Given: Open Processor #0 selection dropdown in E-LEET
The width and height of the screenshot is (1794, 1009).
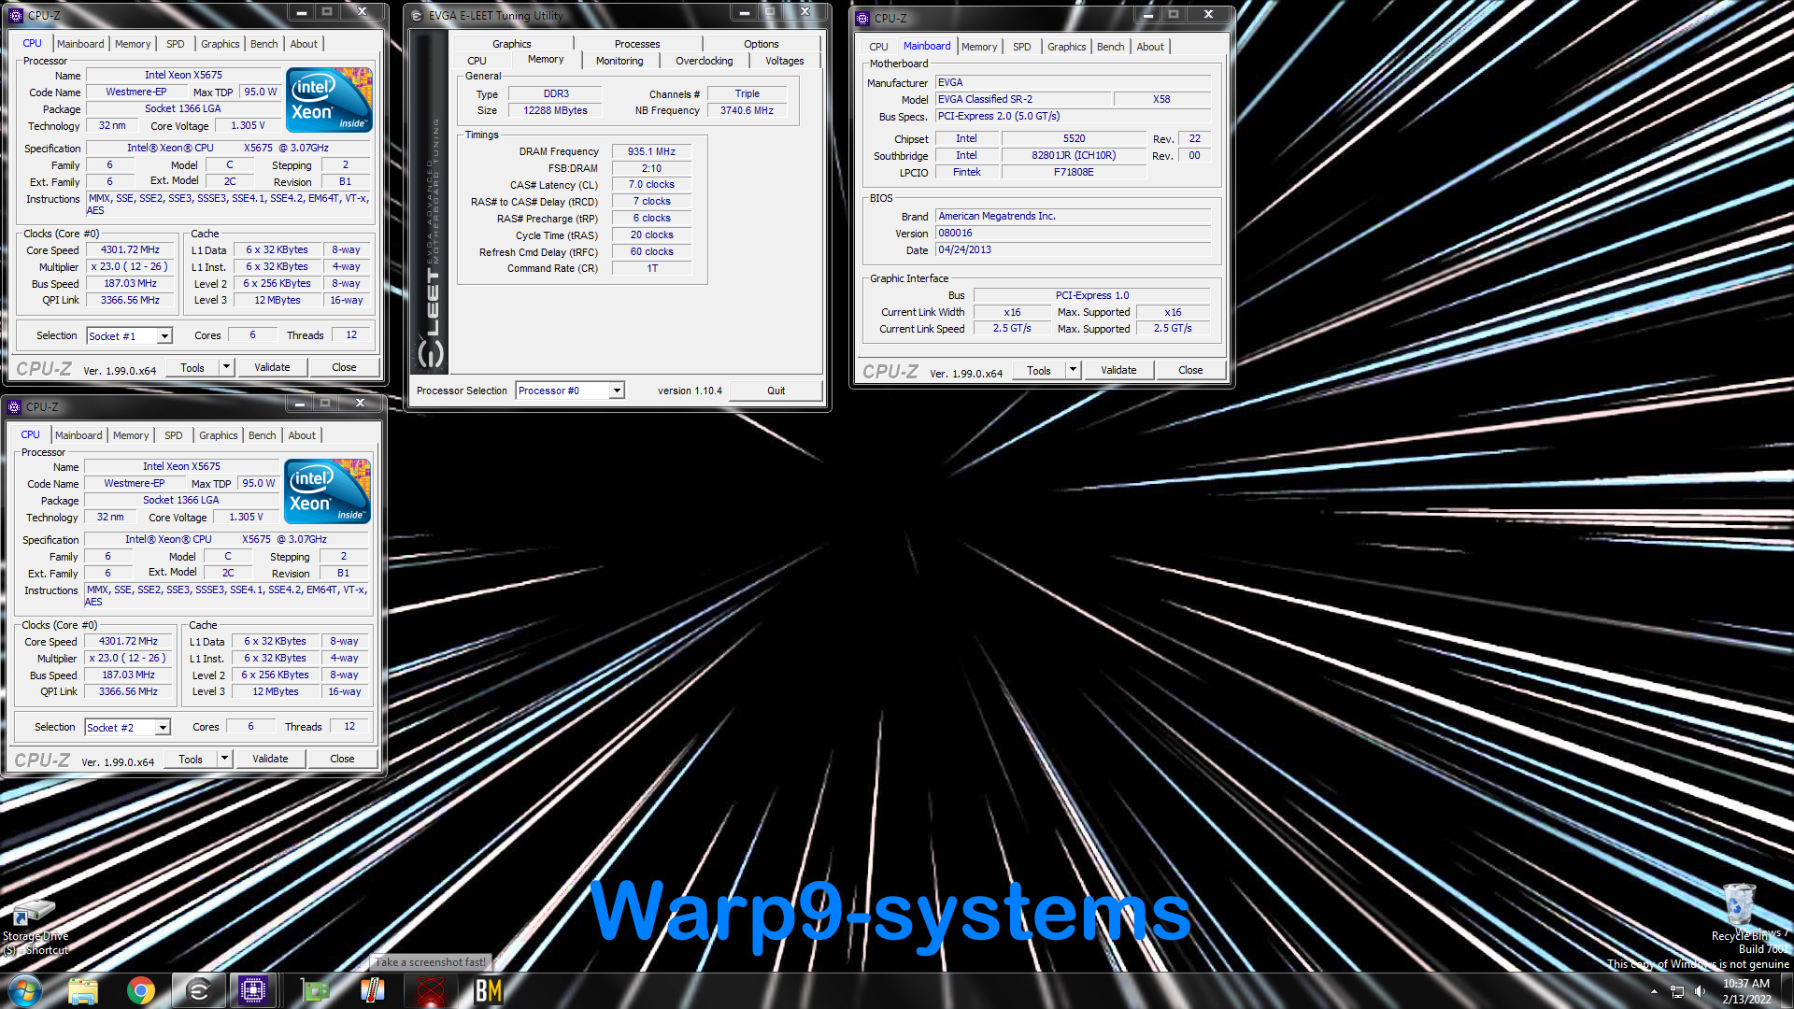Looking at the screenshot, I should (617, 391).
